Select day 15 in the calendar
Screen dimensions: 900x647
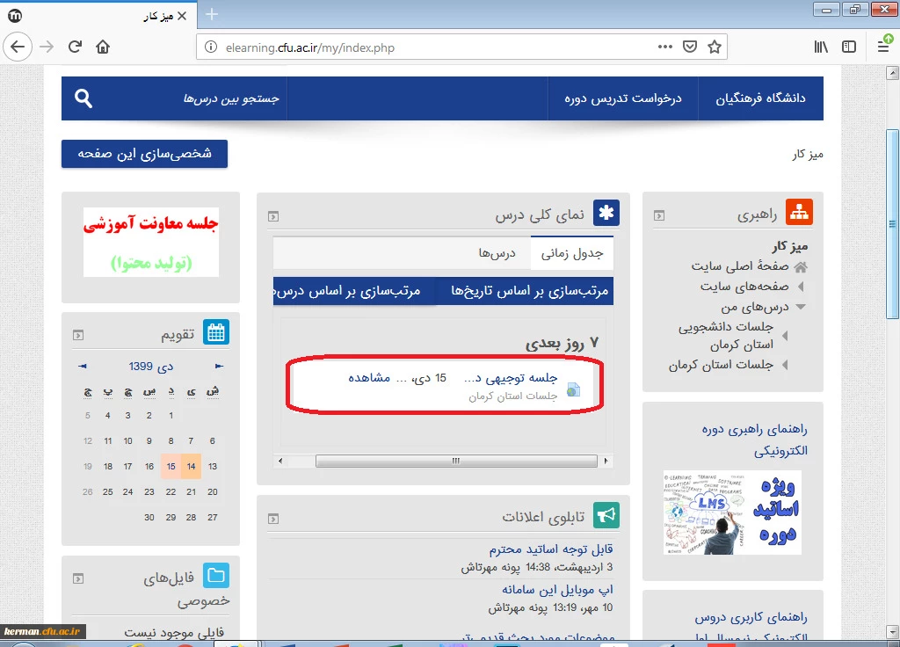[171, 467]
